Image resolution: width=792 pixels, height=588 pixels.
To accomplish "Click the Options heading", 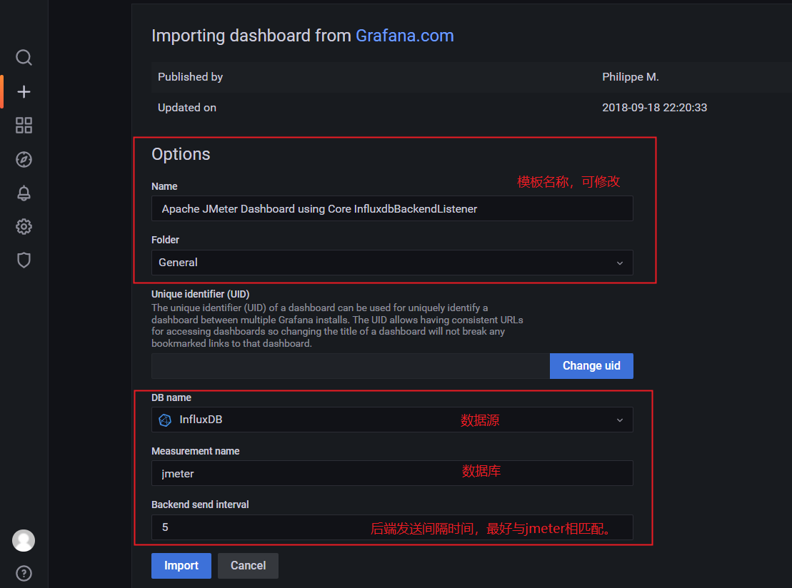I will [181, 154].
